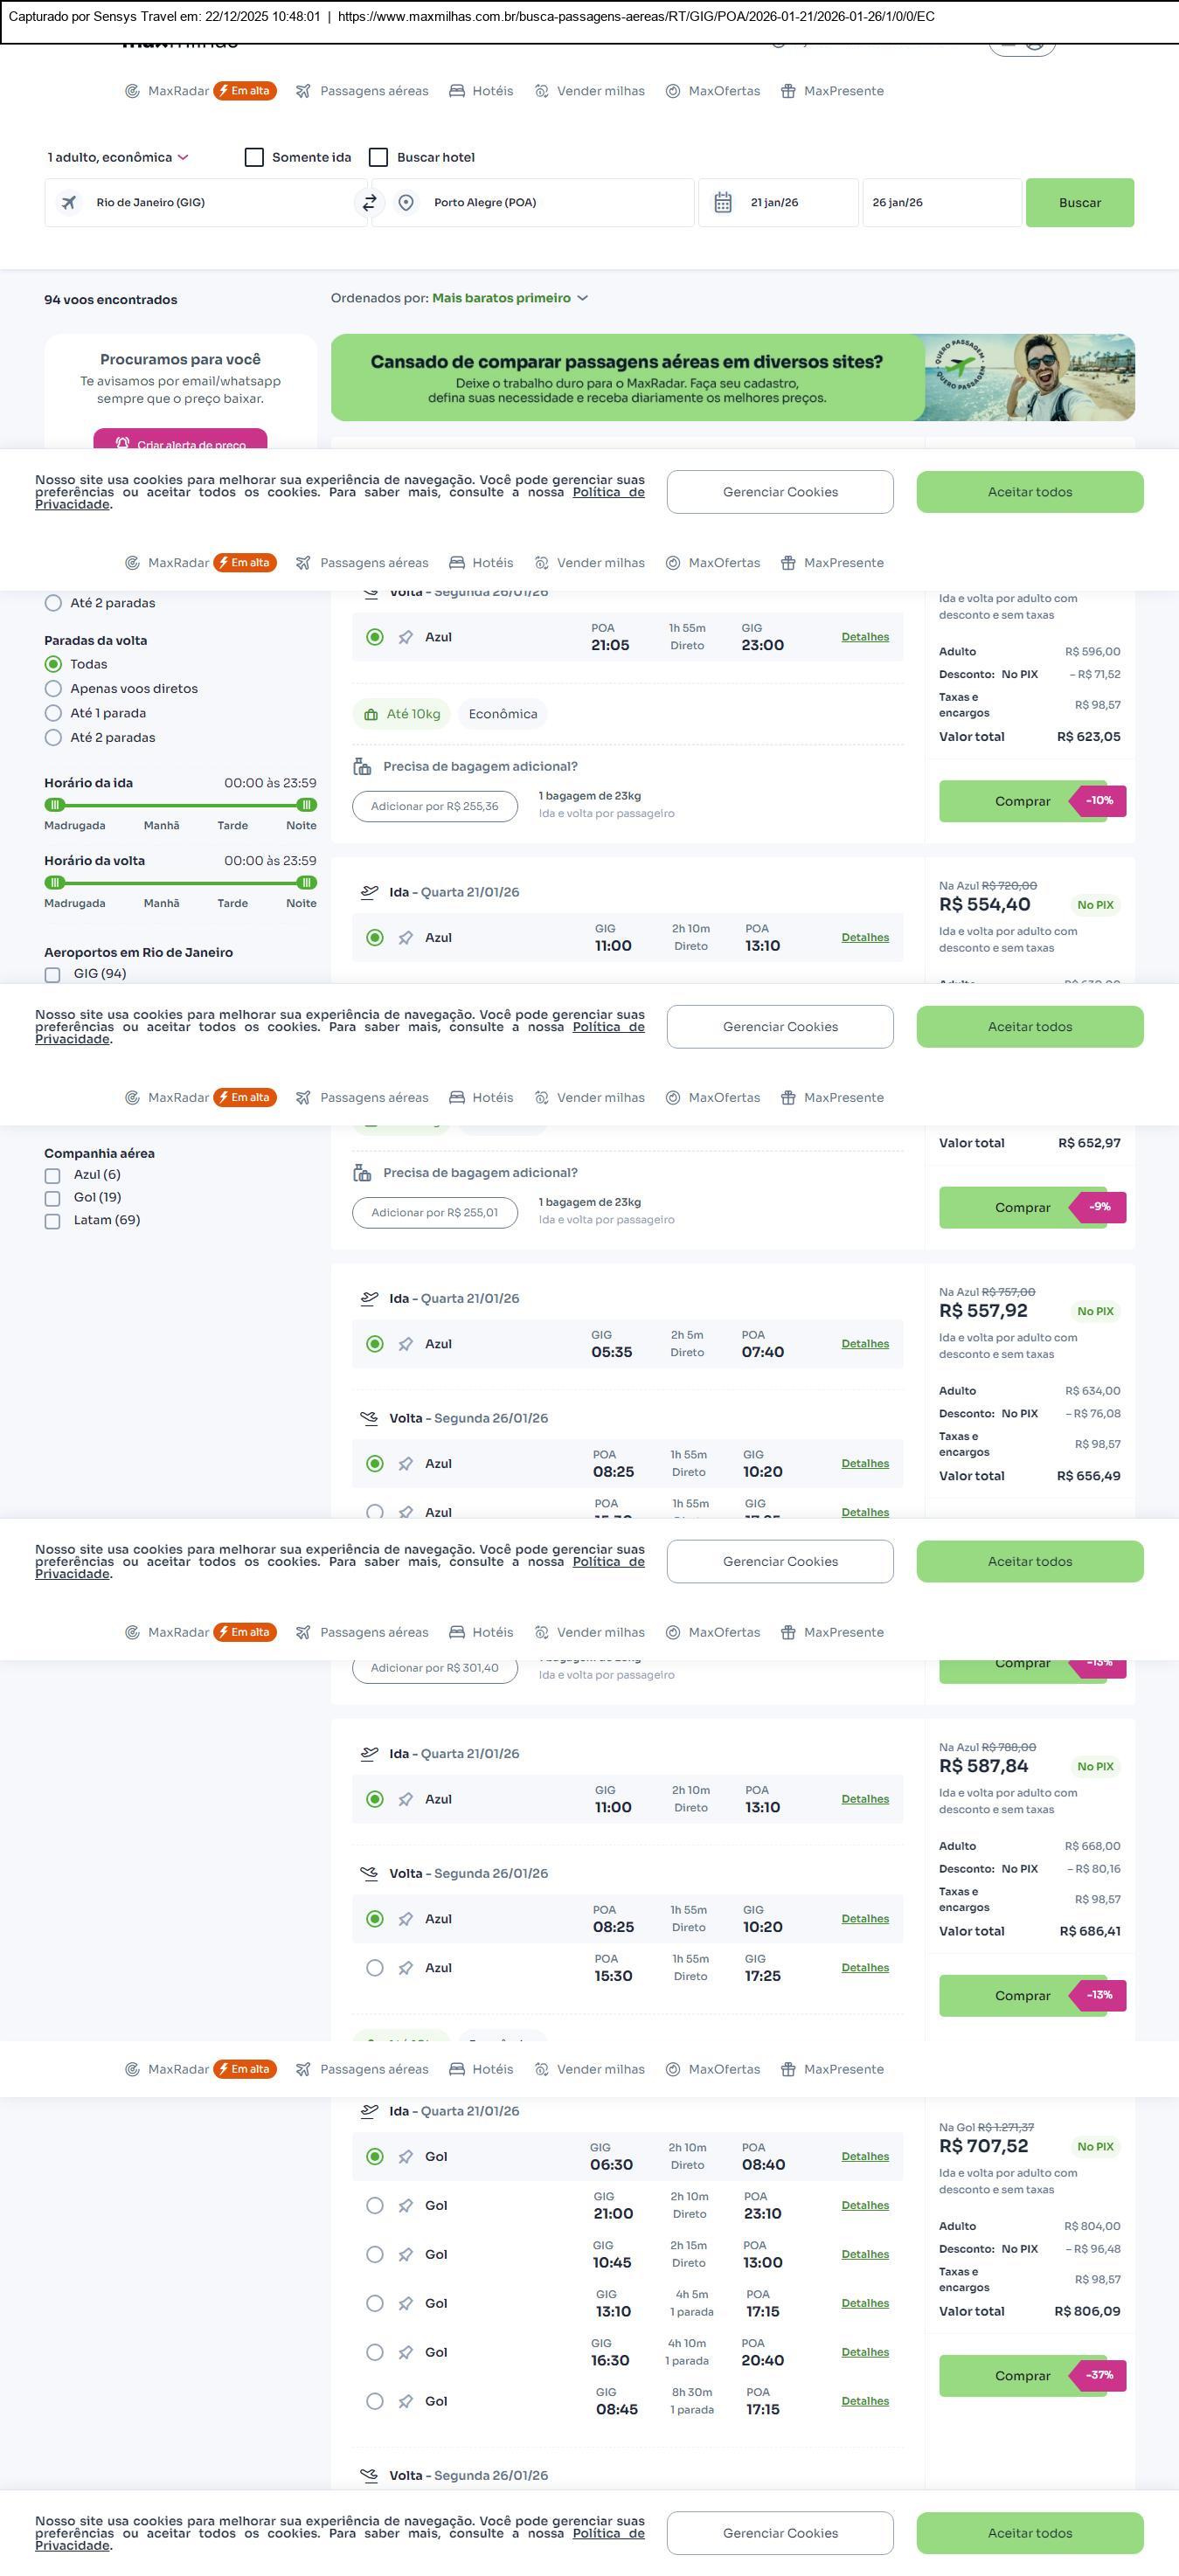Select 'Apenas voos diretos' for return stops

click(54, 689)
